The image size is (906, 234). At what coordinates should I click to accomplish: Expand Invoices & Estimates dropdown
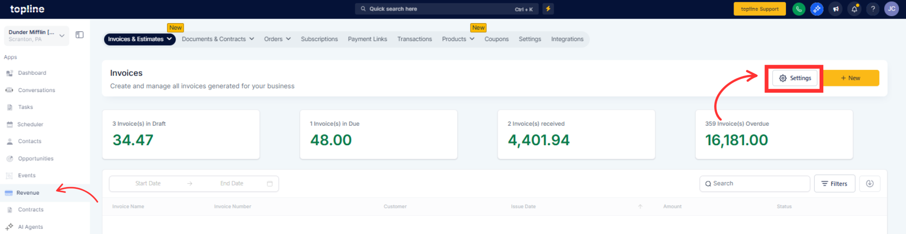tap(140, 39)
